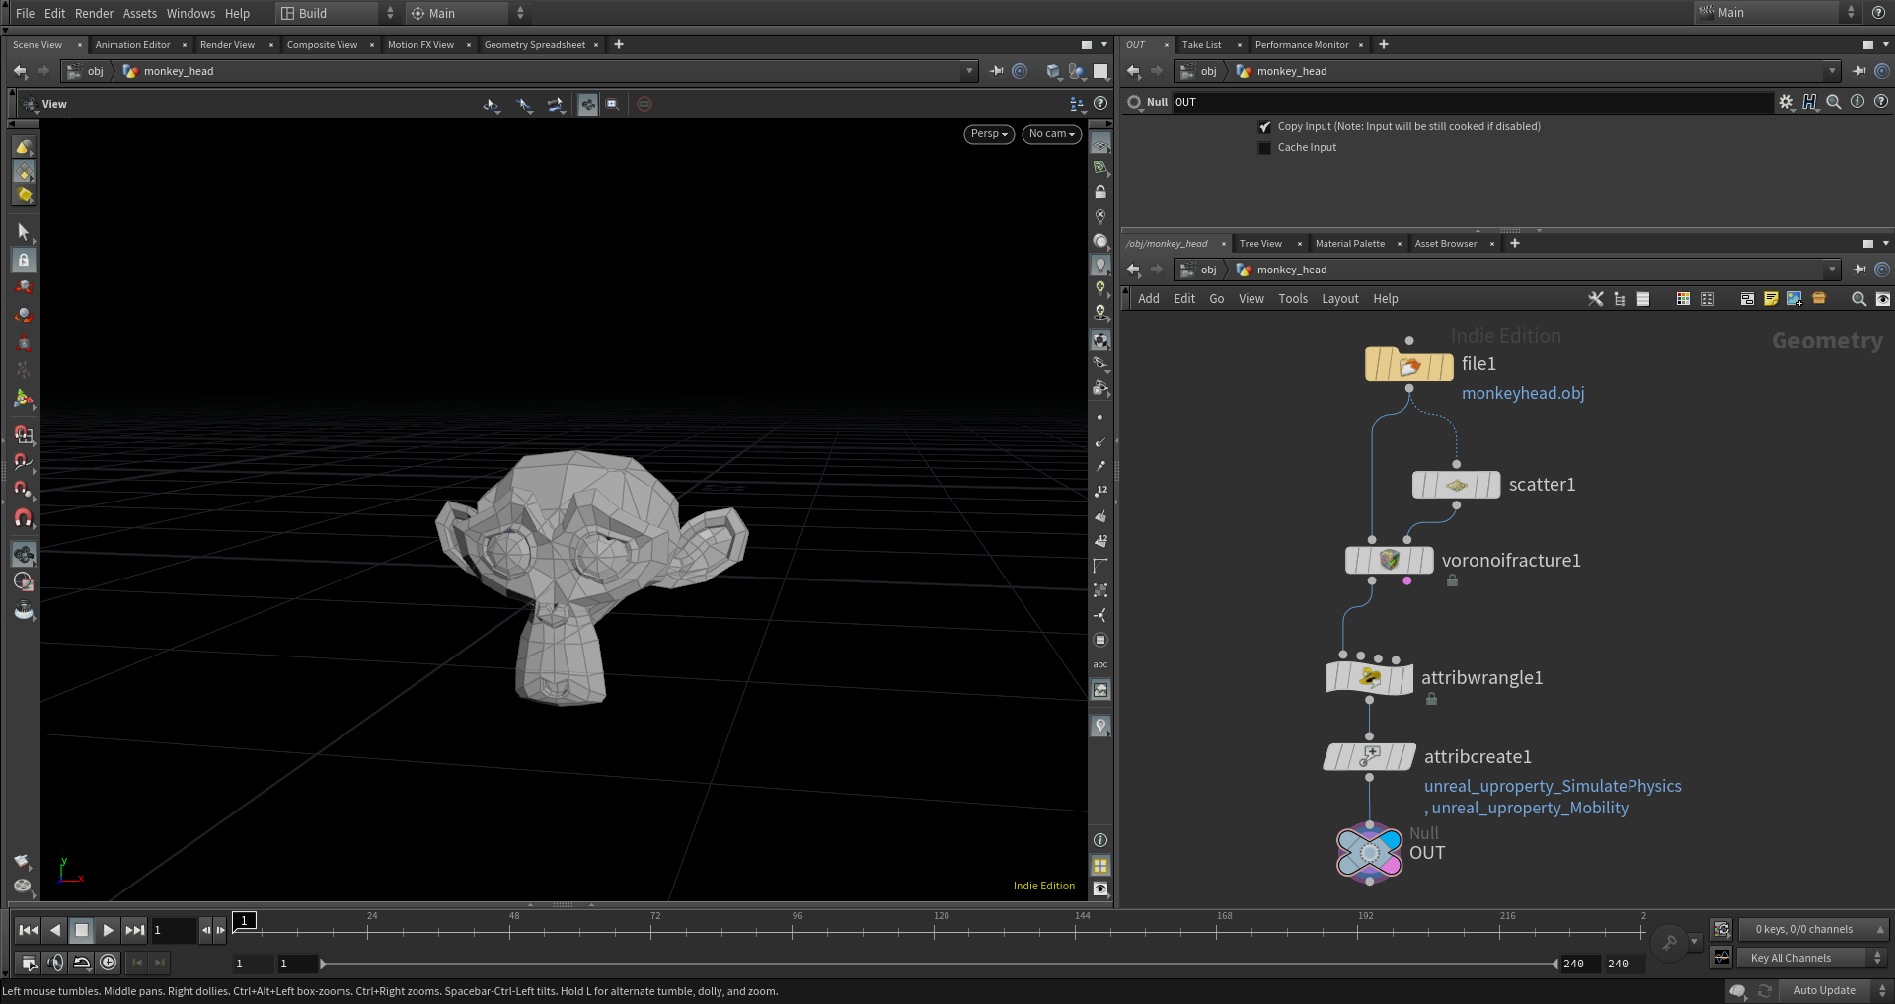
Task: Open the Render menu
Action: point(94,13)
